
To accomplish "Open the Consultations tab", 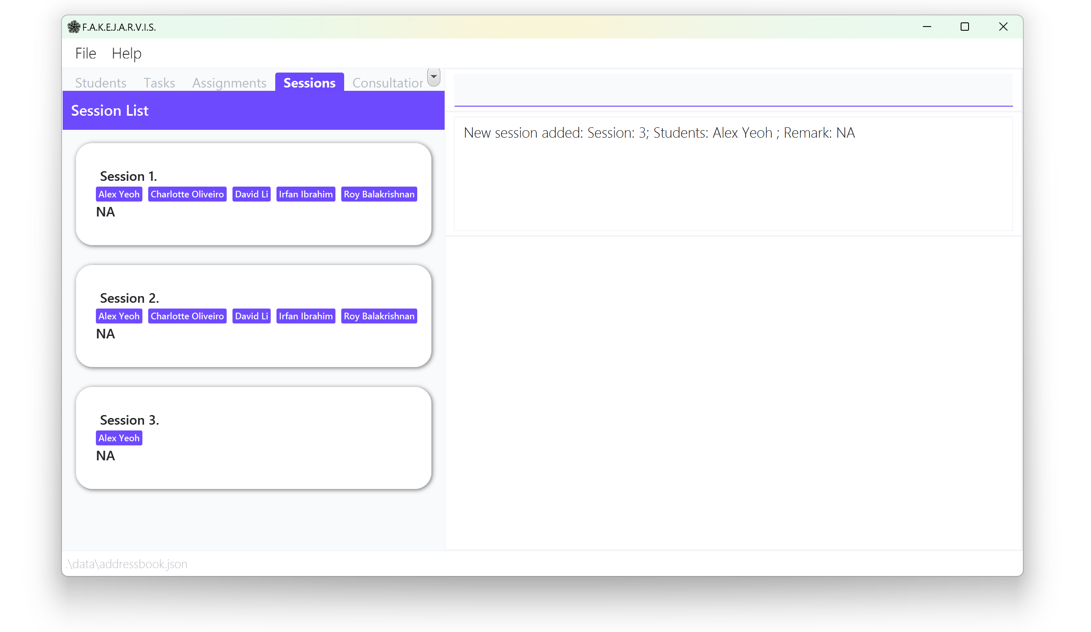I will coord(387,83).
